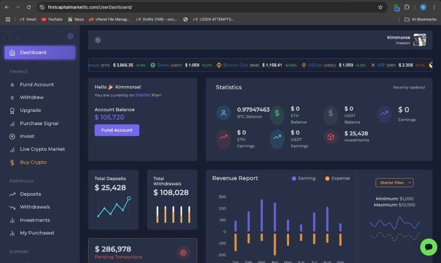The height and width of the screenshot is (263, 441).
Task: Click the green chat bubble icon
Action: 429,247
